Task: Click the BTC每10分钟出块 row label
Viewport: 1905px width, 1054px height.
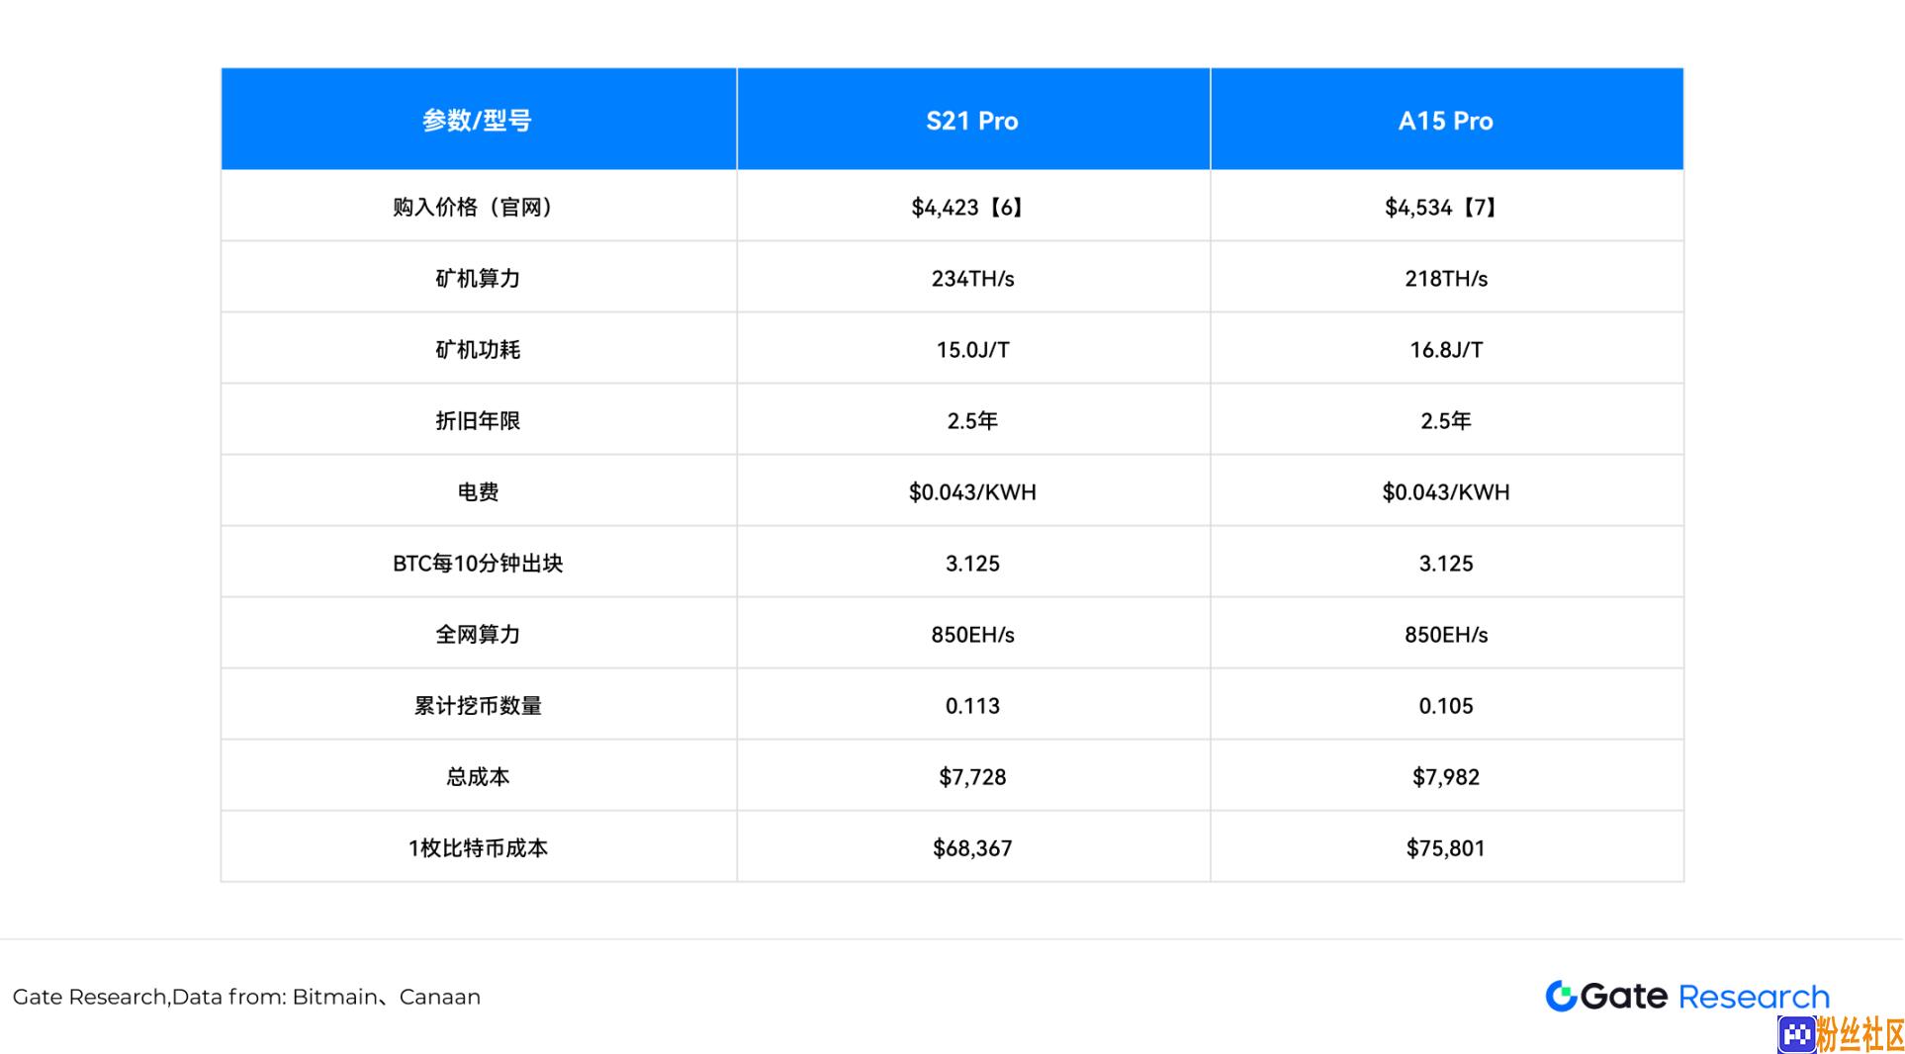Action: pos(478,563)
